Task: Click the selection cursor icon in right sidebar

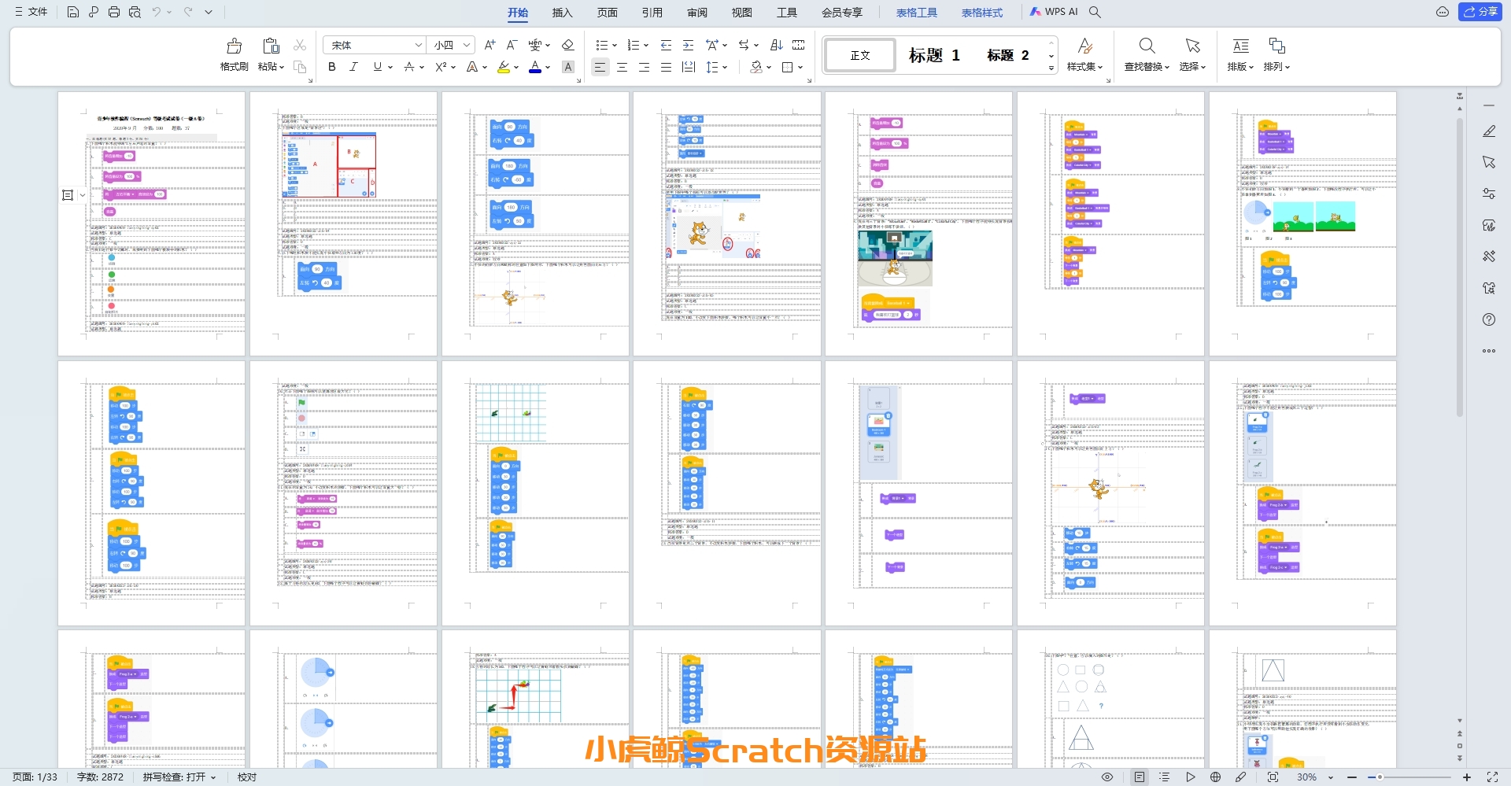Action: point(1489,162)
